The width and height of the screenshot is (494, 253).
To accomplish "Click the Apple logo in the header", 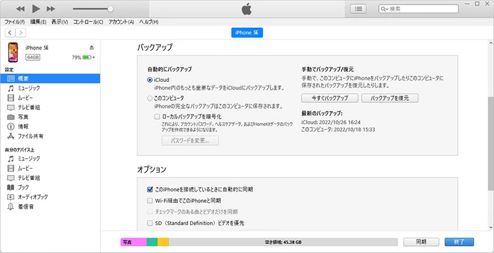I will pos(247,9).
